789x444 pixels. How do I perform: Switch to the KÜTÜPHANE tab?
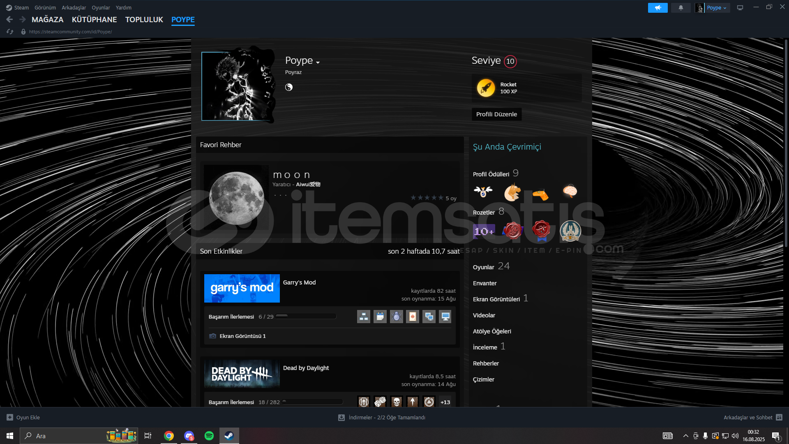click(x=94, y=19)
